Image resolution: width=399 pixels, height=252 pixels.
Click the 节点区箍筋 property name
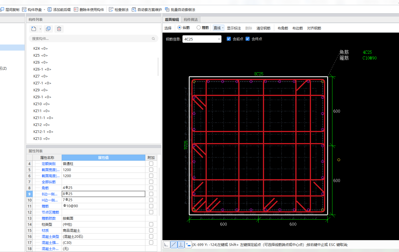pos(50,212)
